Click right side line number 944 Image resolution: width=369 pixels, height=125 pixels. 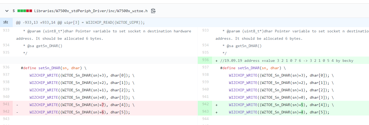205,119
